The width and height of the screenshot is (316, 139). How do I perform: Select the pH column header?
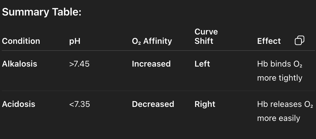point(75,41)
